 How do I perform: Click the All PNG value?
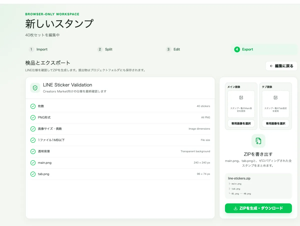(x=205, y=117)
